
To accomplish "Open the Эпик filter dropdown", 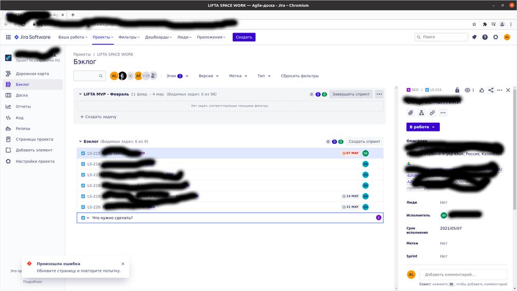I will [x=177, y=76].
